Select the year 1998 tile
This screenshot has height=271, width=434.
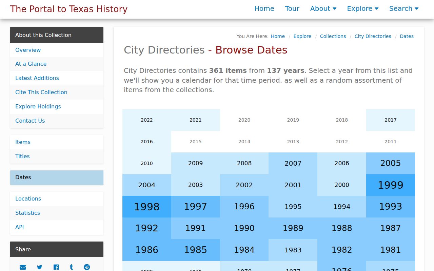147,207
